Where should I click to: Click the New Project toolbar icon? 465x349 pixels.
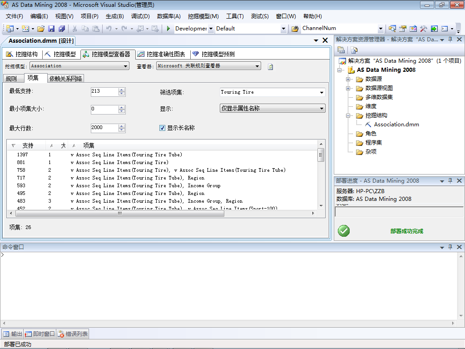[10, 29]
